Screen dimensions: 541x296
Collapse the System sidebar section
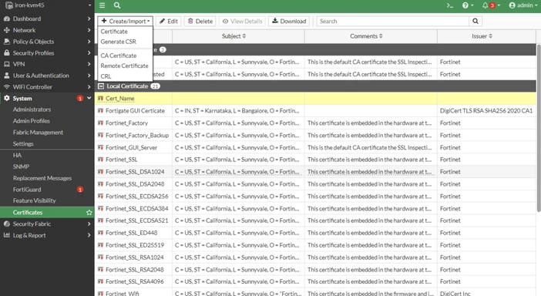coord(47,99)
